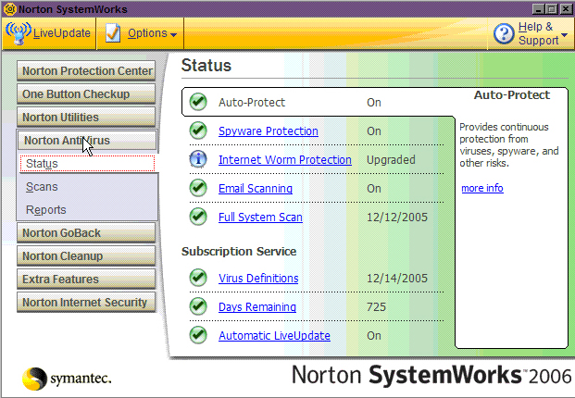
Task: Open the Email Scanning link
Action: (256, 189)
